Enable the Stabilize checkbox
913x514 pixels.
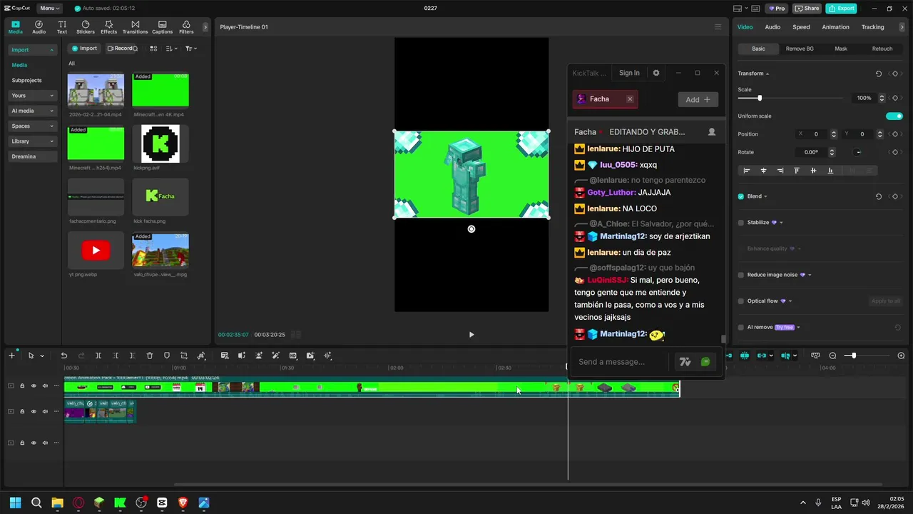tap(741, 223)
